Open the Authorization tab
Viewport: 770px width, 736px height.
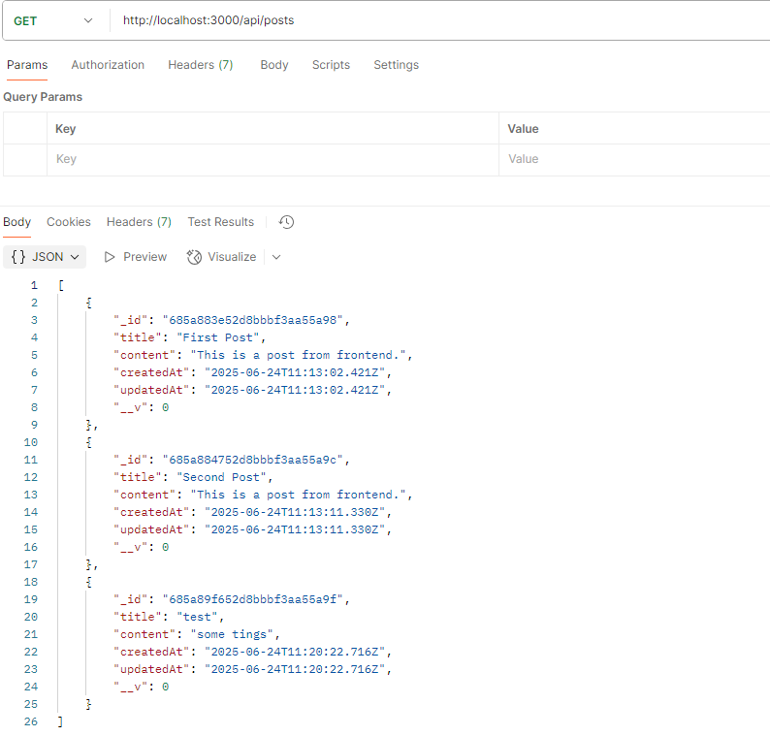[108, 65]
